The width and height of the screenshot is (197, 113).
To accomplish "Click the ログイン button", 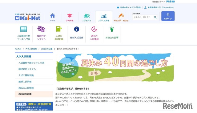I will pos(168,16).
